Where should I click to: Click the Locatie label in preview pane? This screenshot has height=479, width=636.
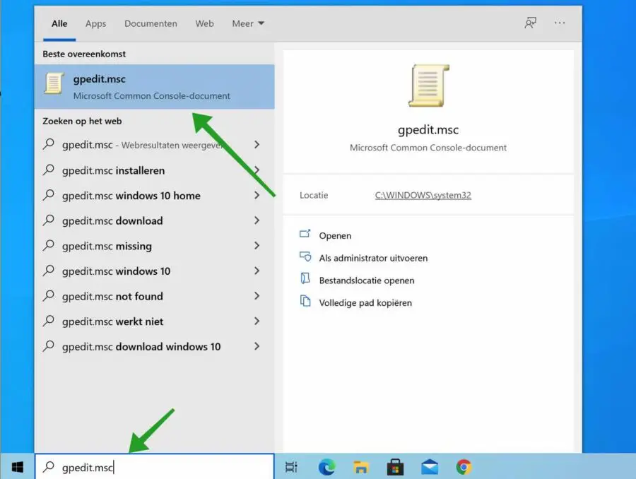314,195
